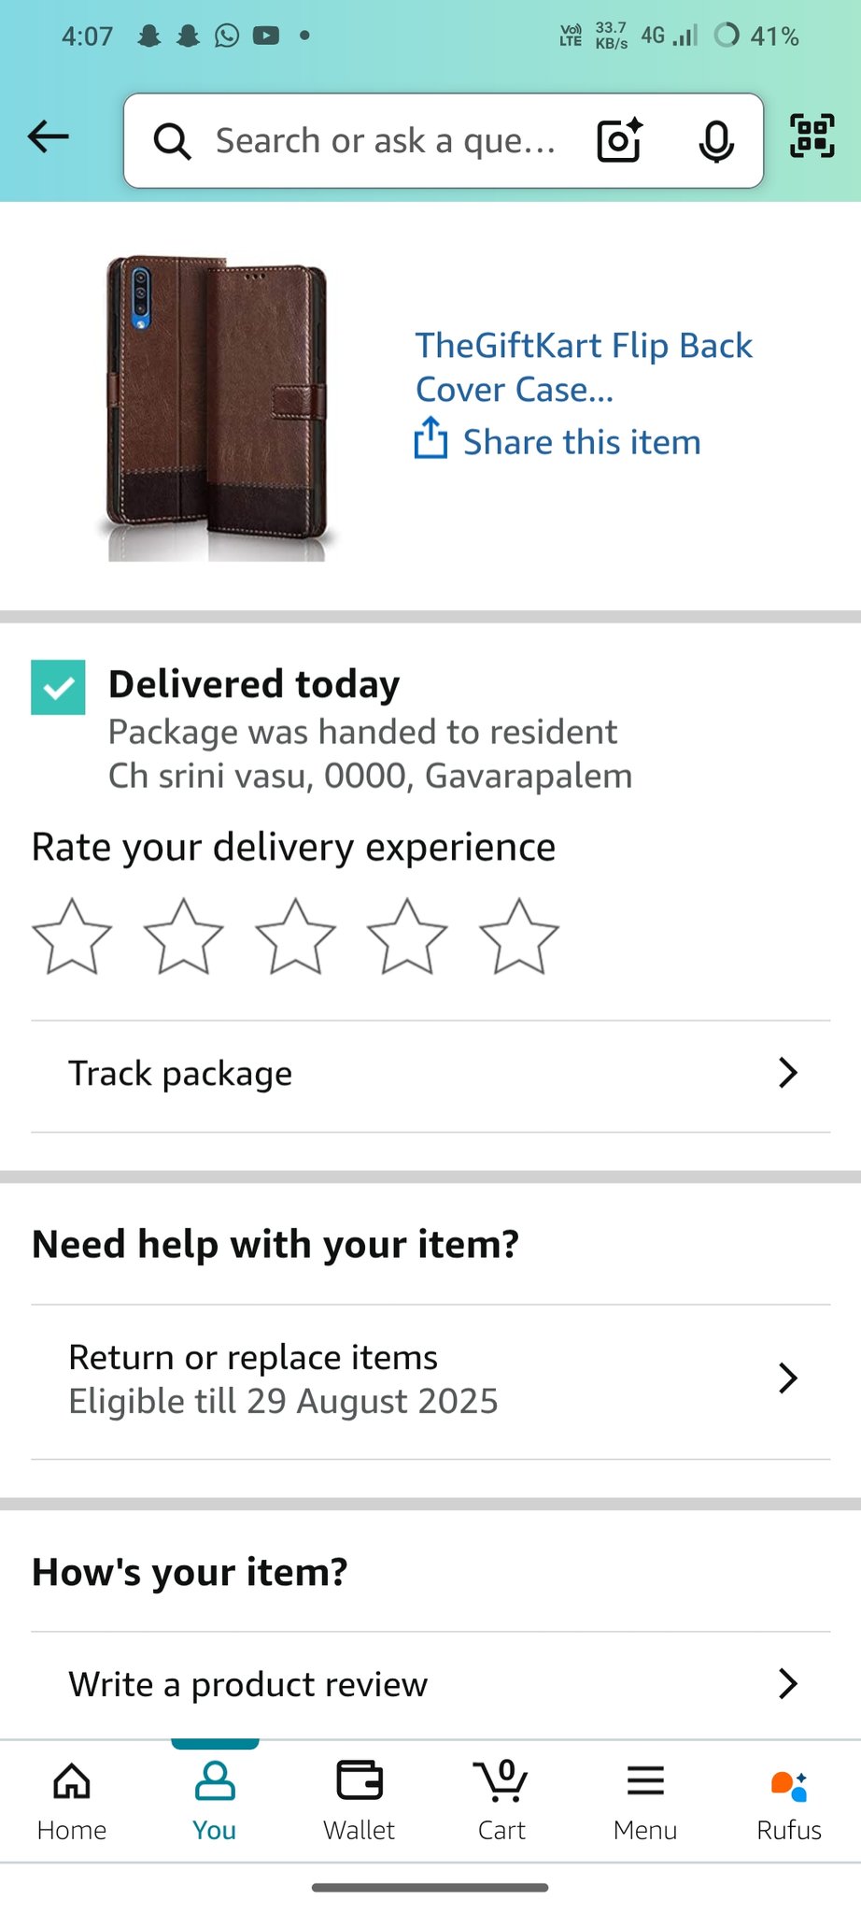Give delivery a three-star rating
The width and height of the screenshot is (861, 1914).
[x=295, y=936]
